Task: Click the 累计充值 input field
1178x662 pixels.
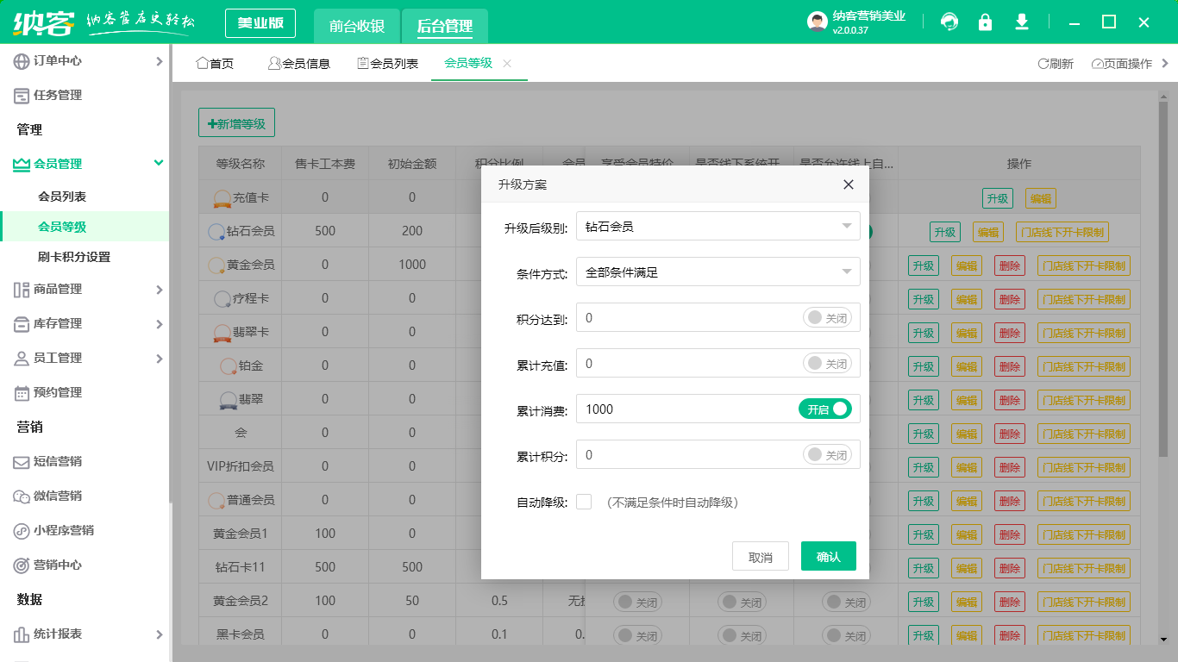Action: (x=690, y=363)
